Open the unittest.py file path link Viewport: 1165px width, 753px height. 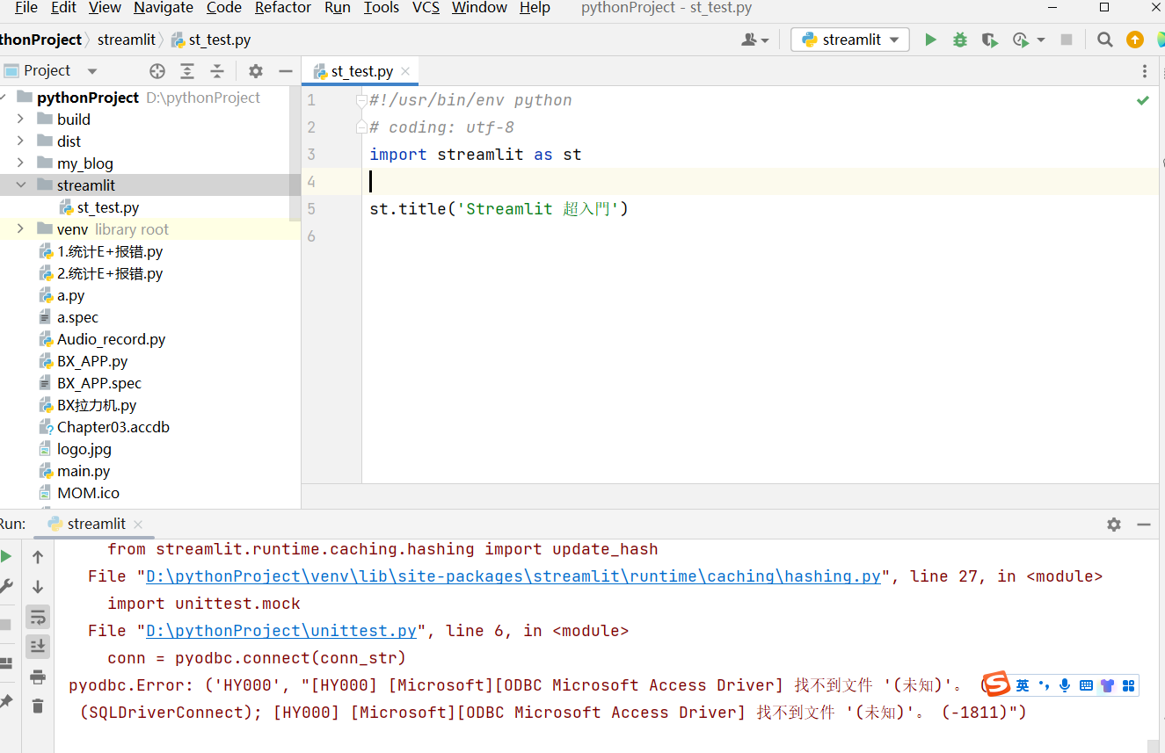point(281,631)
